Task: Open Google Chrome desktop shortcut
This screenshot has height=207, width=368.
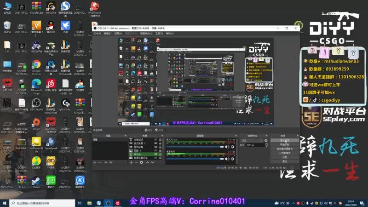Action: click(36, 67)
